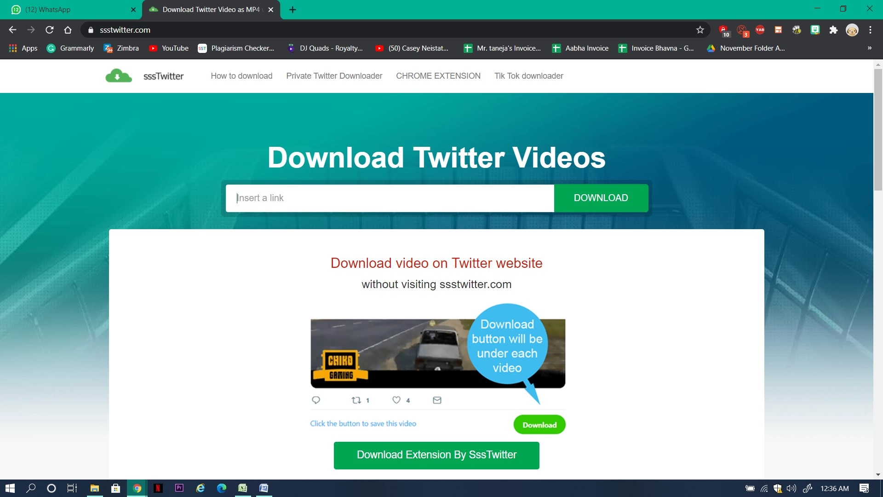Open the Grammarly bookmark
This screenshot has height=497, width=883.
(70, 48)
